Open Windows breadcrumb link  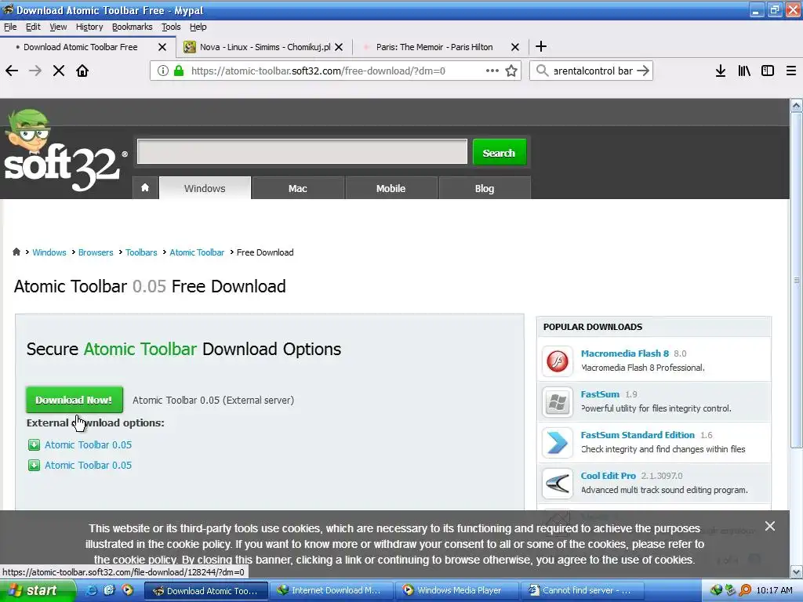[49, 252]
